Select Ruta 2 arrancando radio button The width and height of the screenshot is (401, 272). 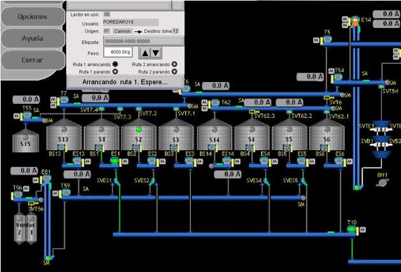point(174,64)
